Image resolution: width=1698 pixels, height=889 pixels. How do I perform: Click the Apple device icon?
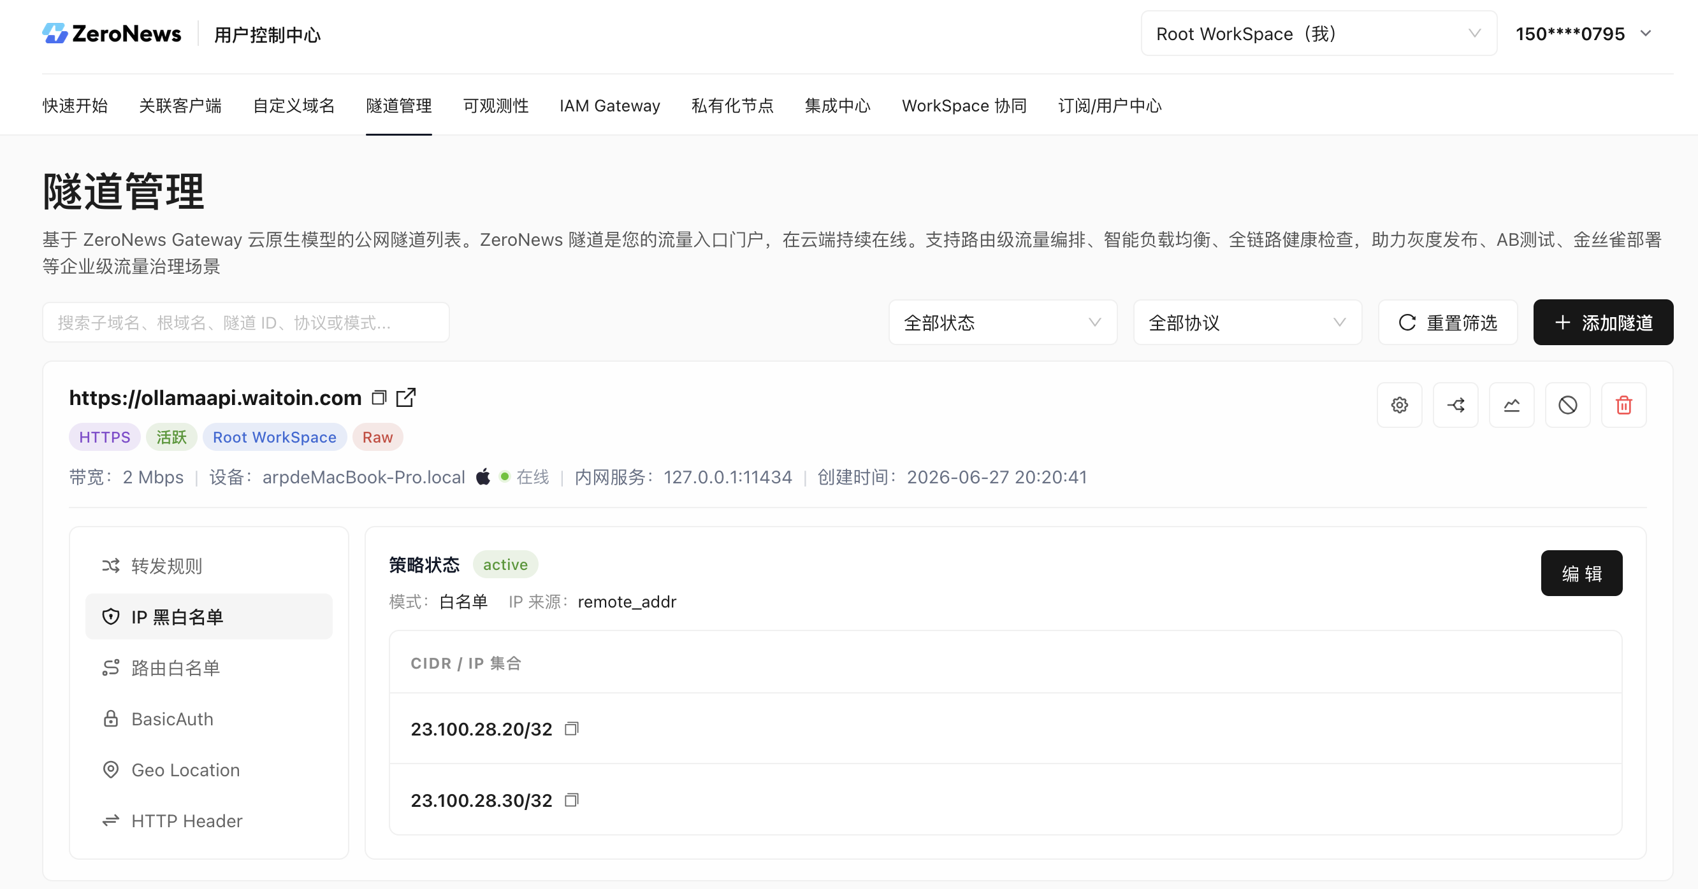pyautogui.click(x=483, y=476)
